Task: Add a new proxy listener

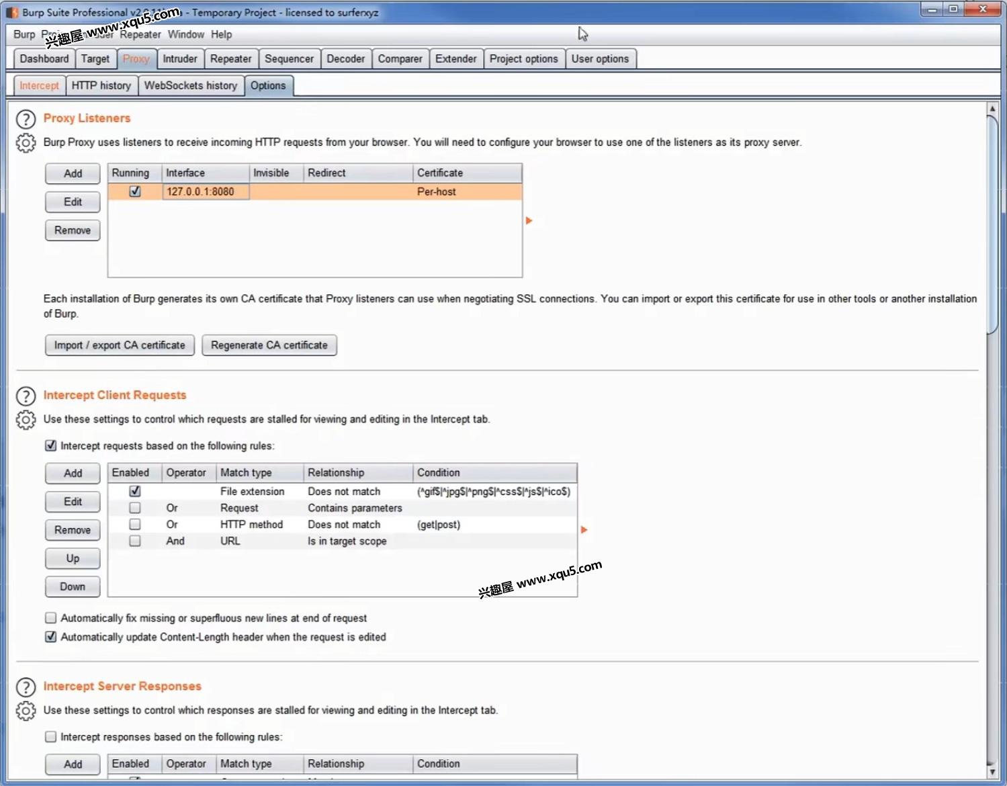Action: (73, 173)
